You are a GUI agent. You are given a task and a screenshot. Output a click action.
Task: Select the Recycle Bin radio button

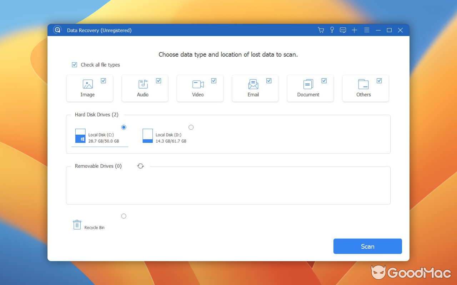coord(124,216)
